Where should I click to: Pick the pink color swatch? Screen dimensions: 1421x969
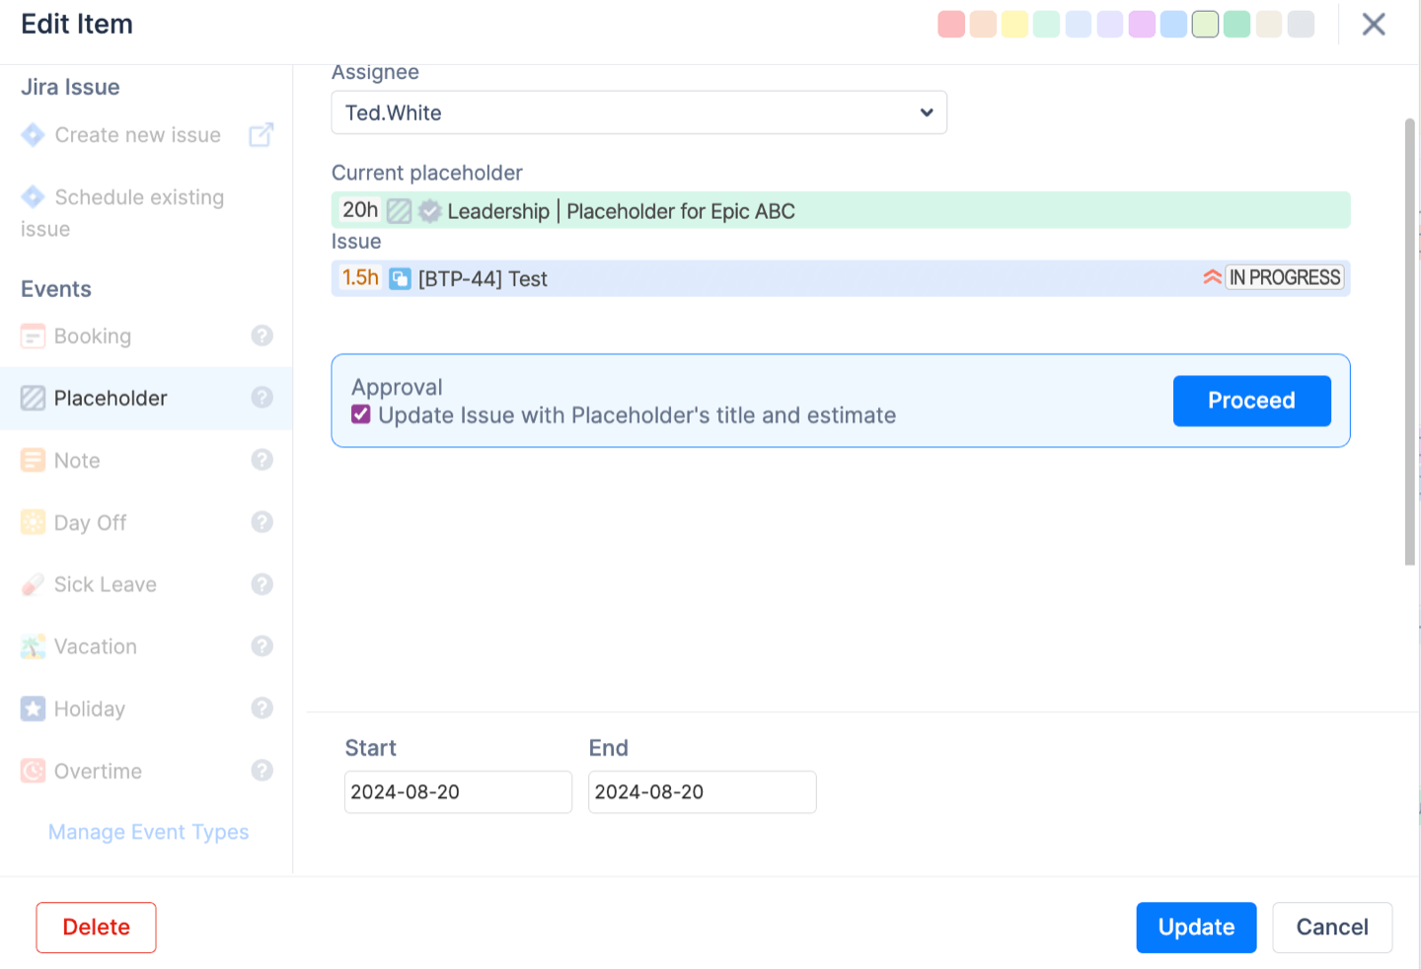pyautogui.click(x=951, y=25)
